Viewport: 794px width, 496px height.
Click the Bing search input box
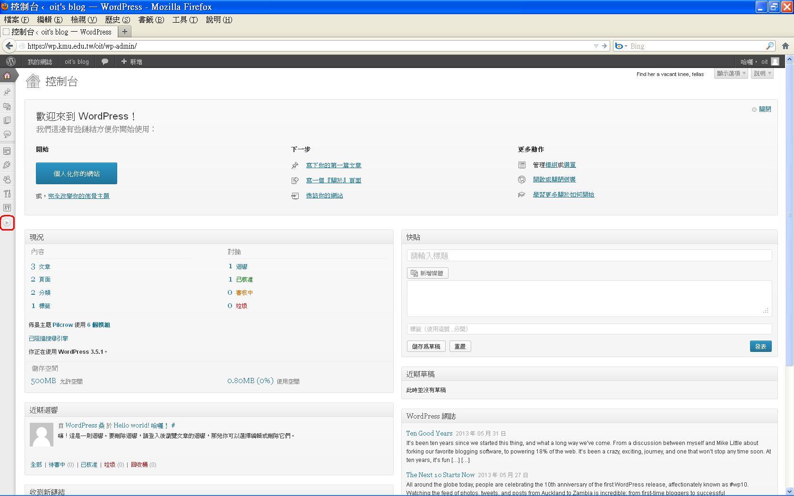tap(697, 46)
